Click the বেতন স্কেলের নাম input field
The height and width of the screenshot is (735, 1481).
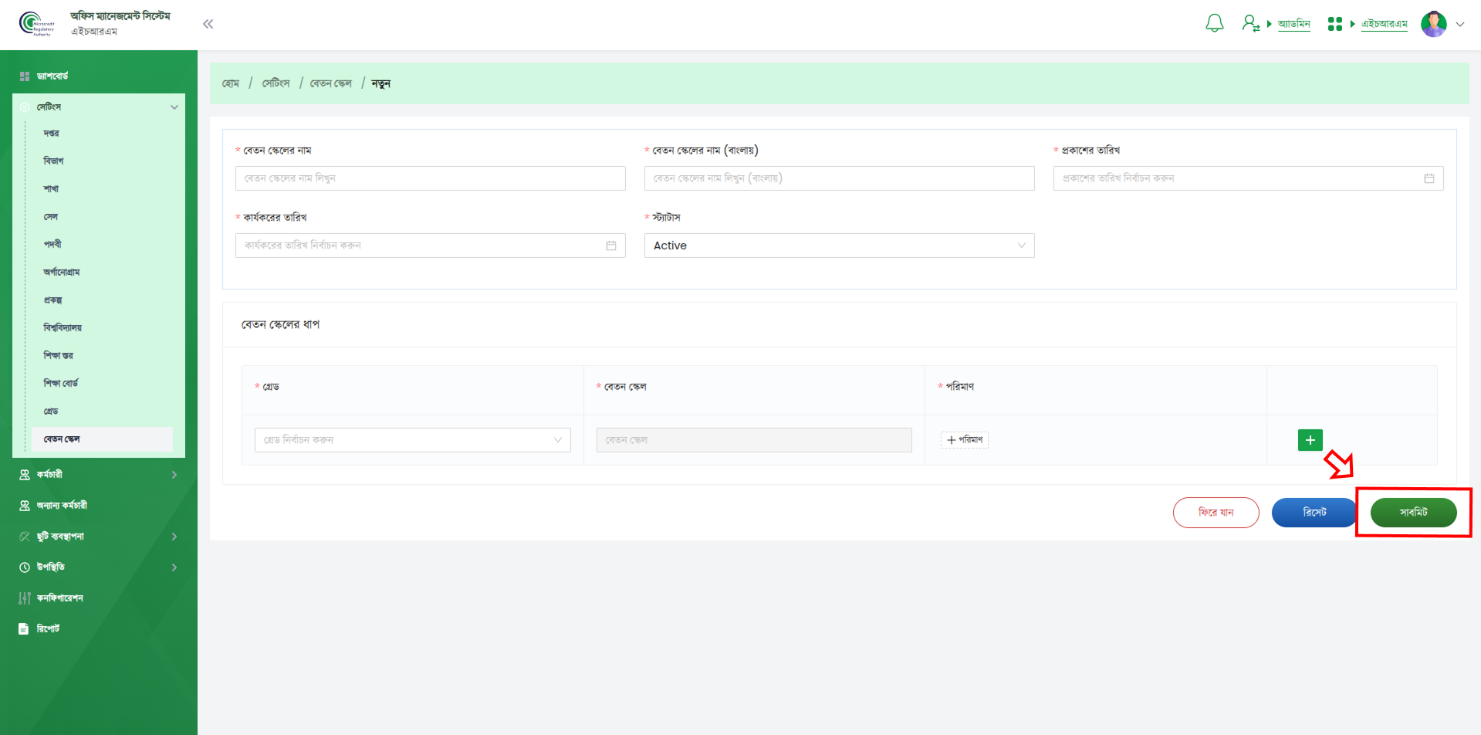tap(430, 178)
